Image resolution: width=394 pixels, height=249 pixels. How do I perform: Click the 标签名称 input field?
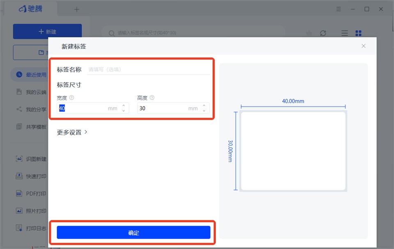pyautogui.click(x=148, y=70)
